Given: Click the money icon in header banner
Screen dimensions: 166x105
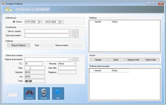Looking at the screenshot, I should pyautogui.click(x=9, y=9).
